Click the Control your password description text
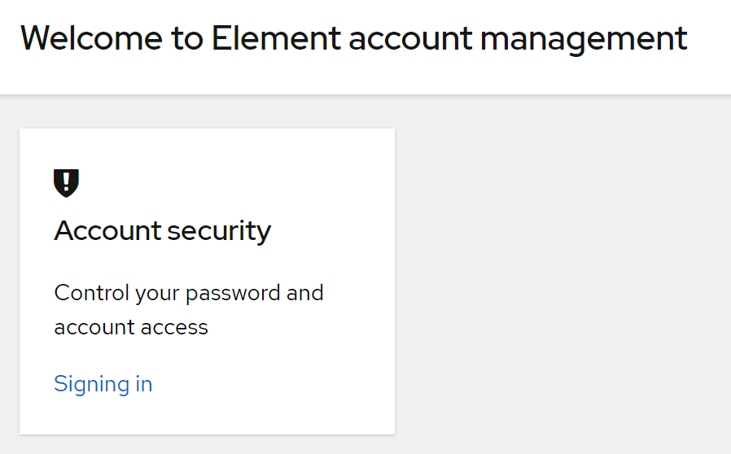This screenshot has height=454, width=731. 188,310
